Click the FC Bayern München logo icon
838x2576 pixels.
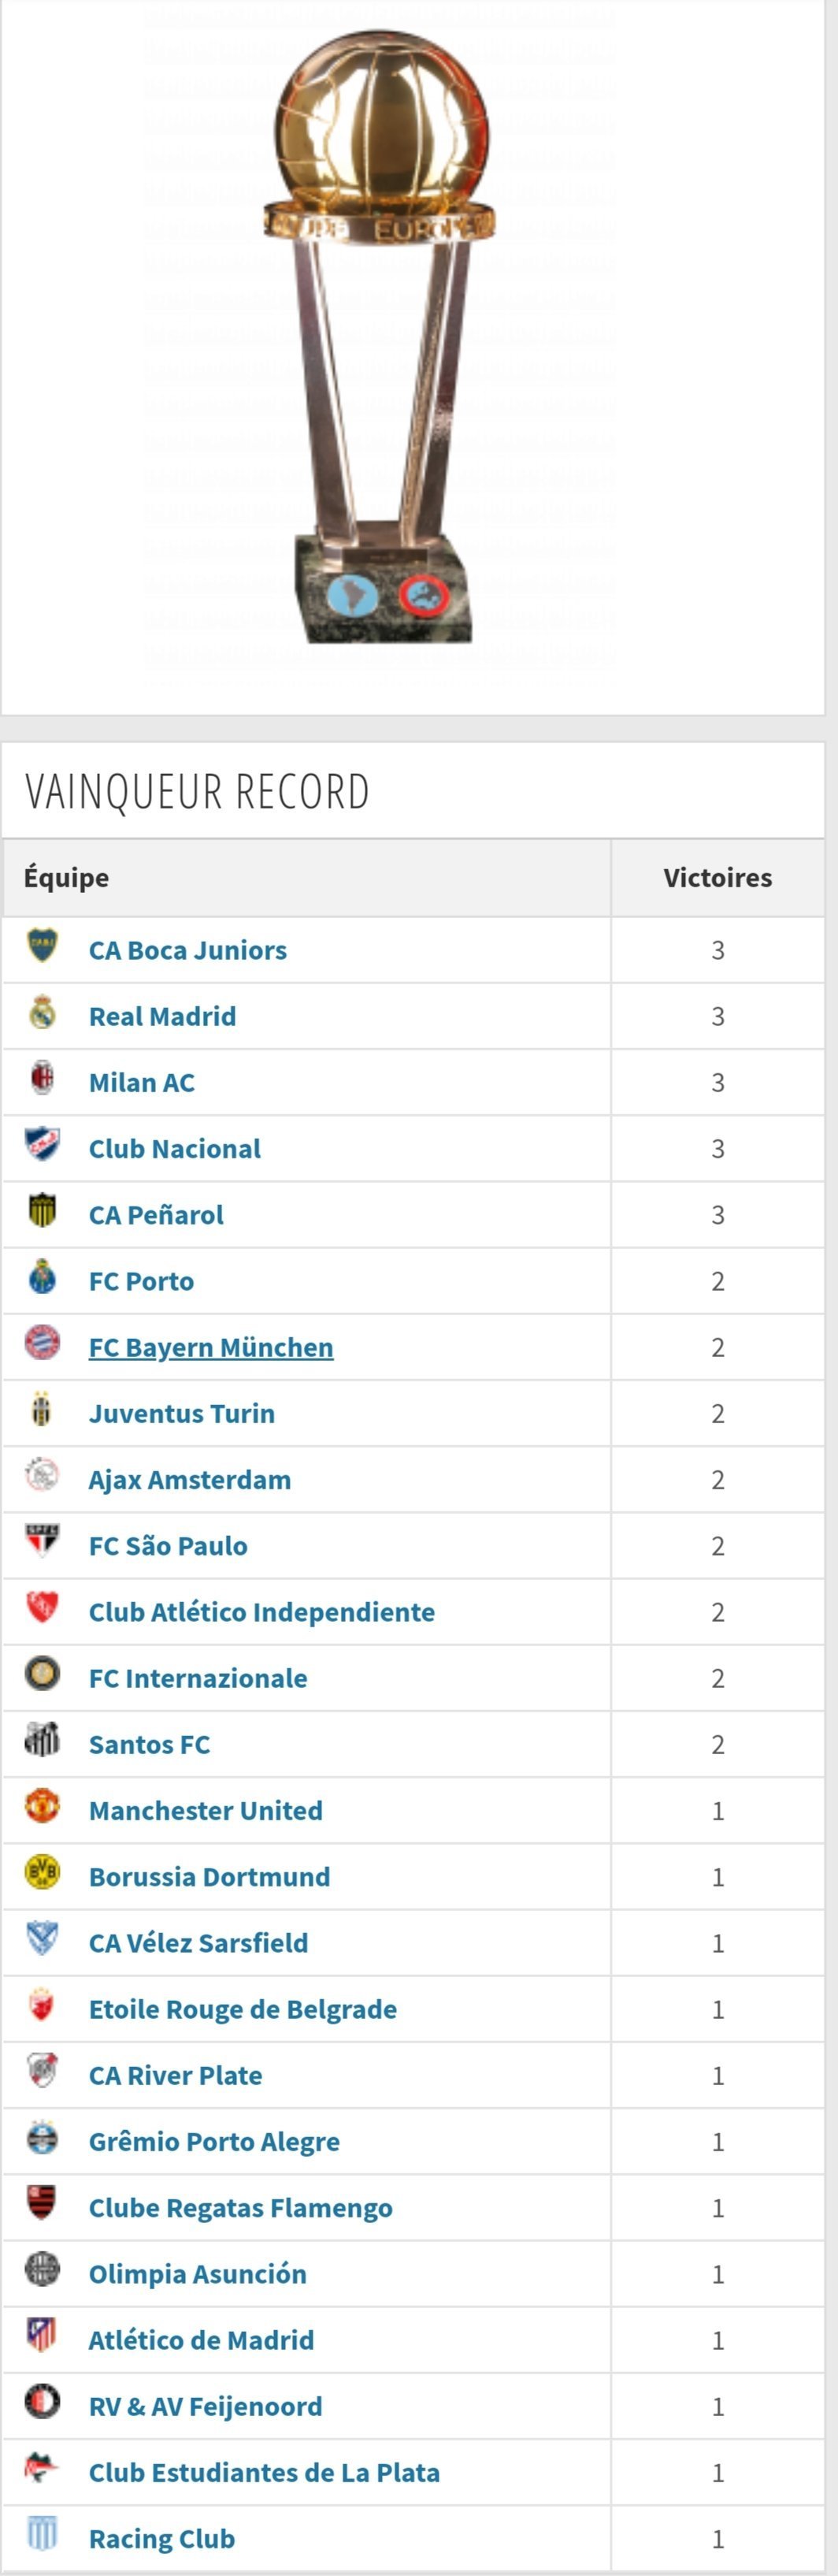42,1343
